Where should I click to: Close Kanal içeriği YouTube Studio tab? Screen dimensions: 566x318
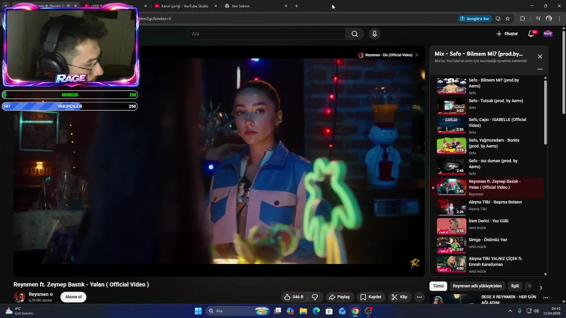pos(215,6)
